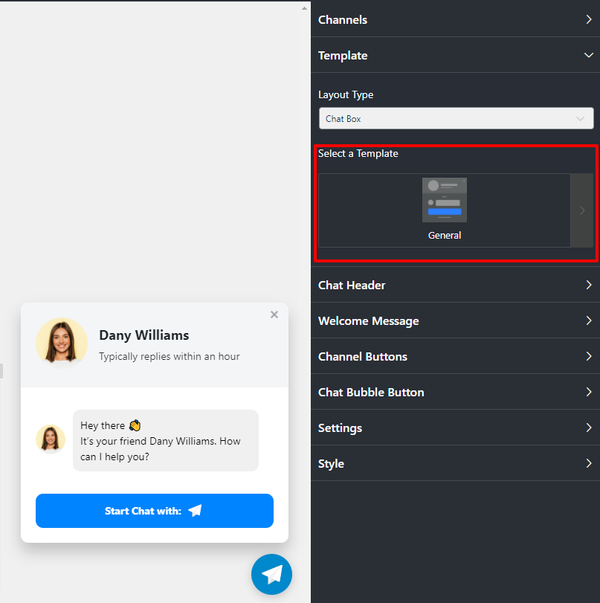Click the waving hand emoji in the greeting
This screenshot has width=600, height=603.
coord(135,425)
